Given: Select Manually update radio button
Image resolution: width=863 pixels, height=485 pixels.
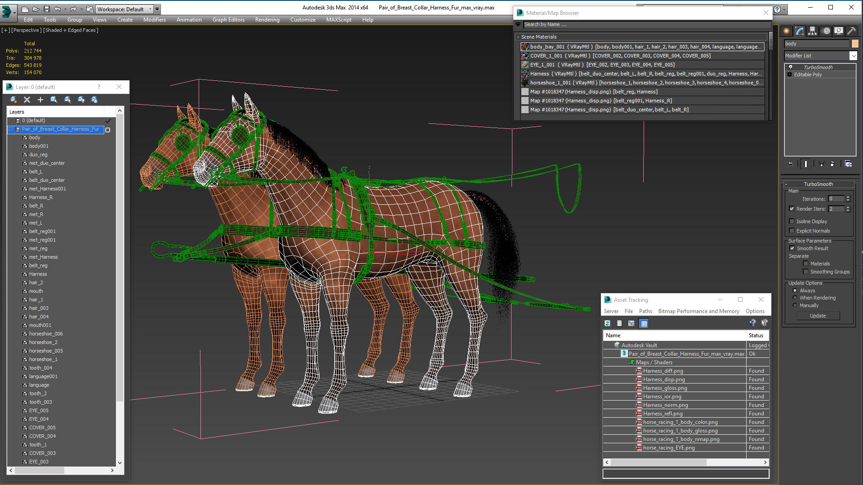Looking at the screenshot, I should point(795,305).
